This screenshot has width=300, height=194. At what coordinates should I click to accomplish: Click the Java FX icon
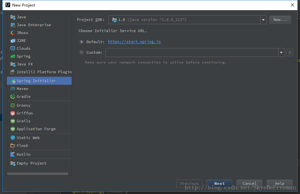[x=13, y=64]
